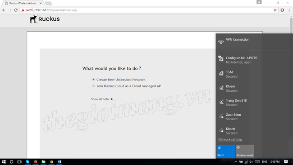
Task: Open the Chrome three-dot menu
Action: [289, 10]
